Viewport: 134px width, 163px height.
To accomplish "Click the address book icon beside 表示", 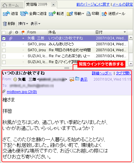I will pyautogui.click(x=77, y=79).
